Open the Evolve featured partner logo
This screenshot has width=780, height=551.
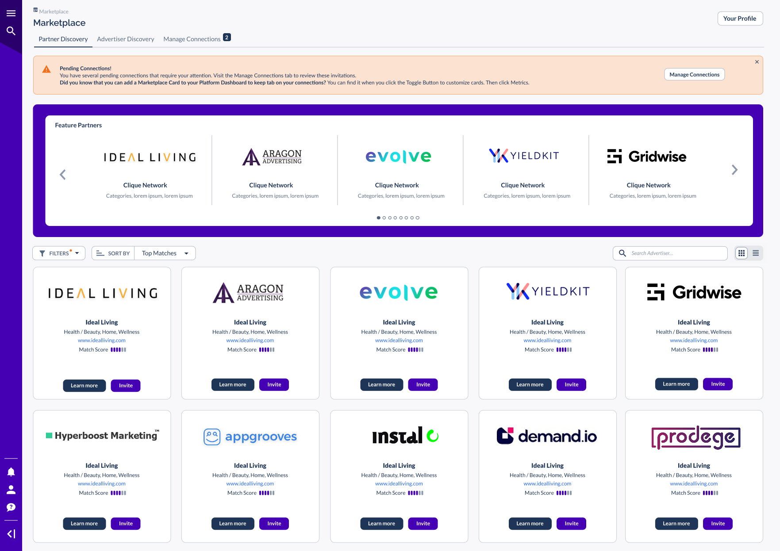pyautogui.click(x=398, y=157)
